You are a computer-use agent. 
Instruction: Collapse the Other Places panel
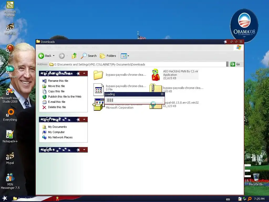[x=84, y=119]
